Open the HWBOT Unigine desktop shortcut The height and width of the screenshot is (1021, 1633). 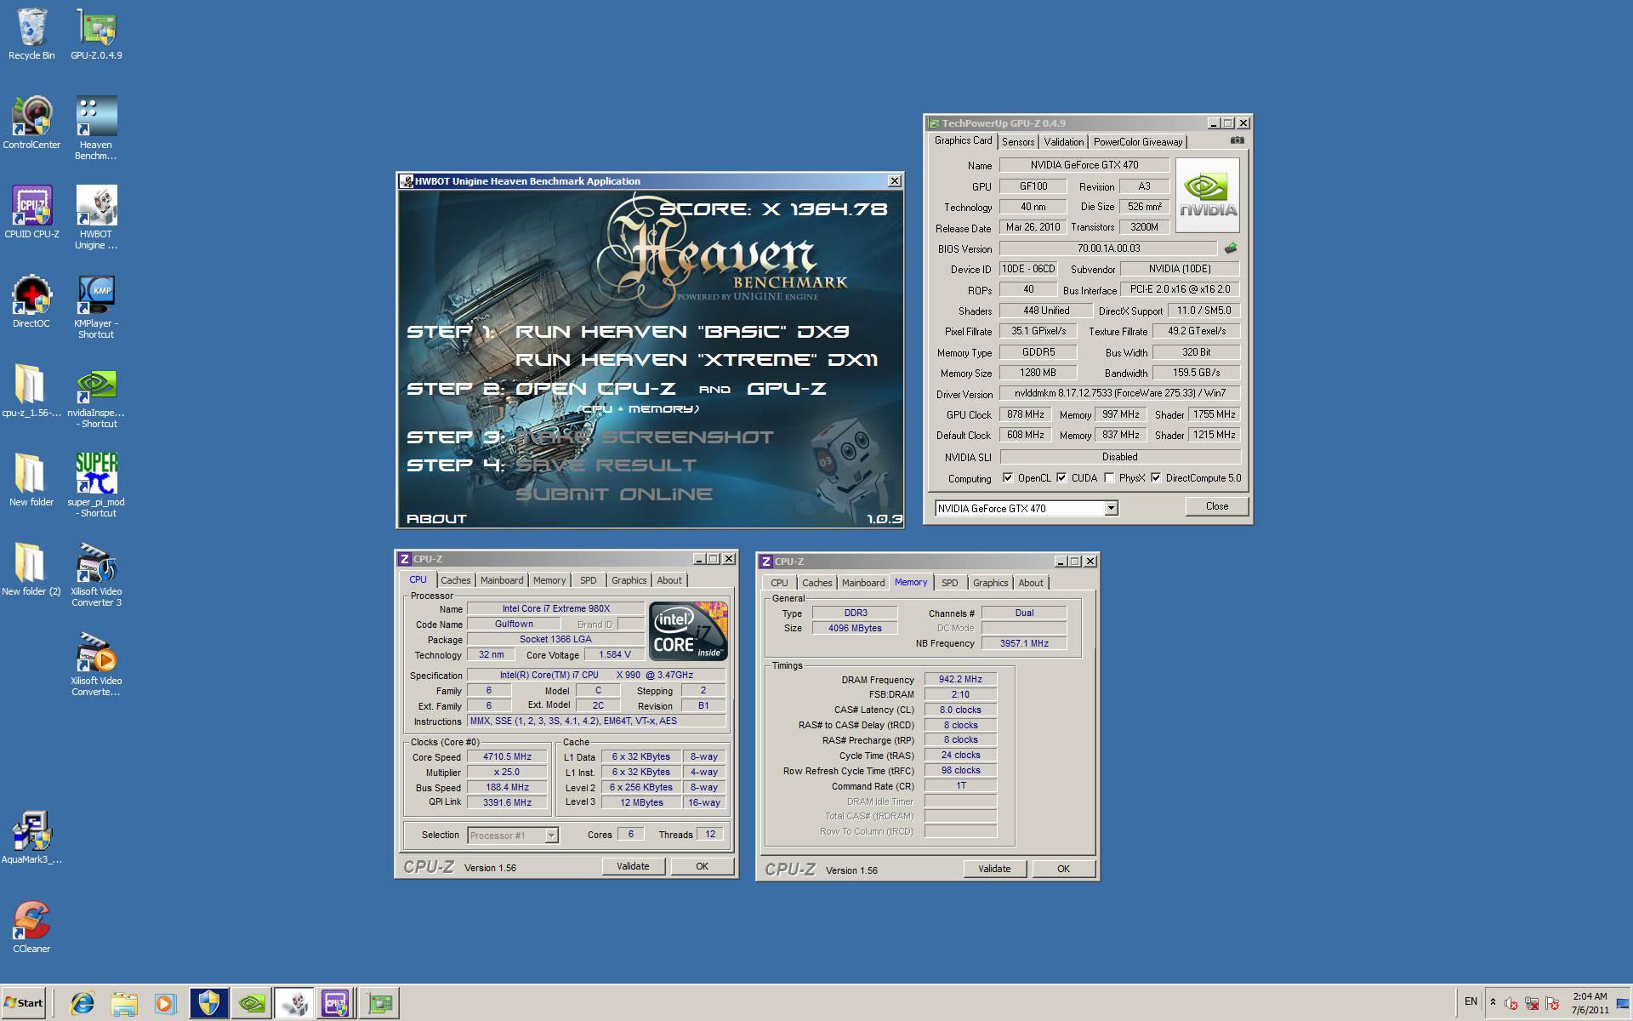pos(96,219)
